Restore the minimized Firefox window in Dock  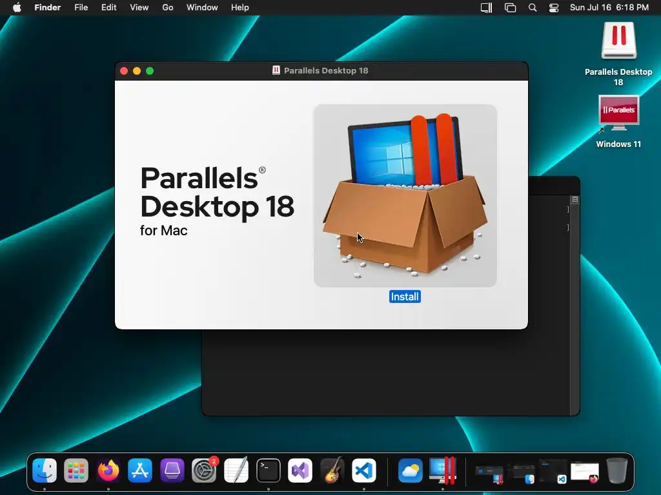[585, 472]
